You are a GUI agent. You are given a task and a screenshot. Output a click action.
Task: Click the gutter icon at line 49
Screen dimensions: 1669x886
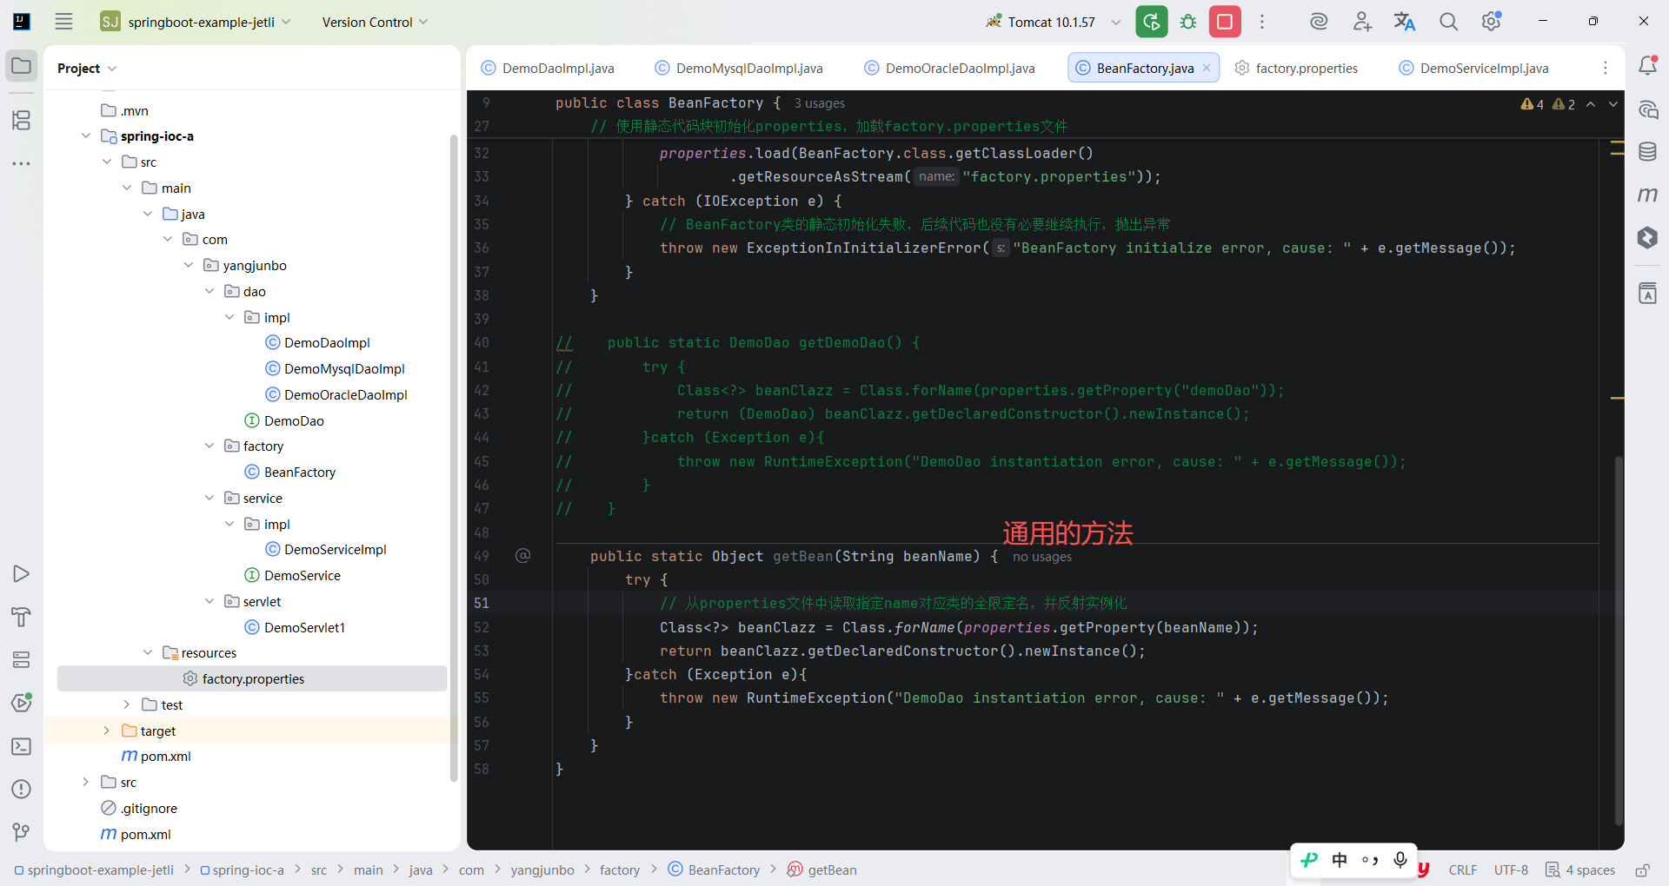[x=522, y=556]
